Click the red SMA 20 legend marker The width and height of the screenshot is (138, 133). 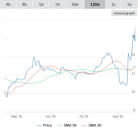point(85,125)
